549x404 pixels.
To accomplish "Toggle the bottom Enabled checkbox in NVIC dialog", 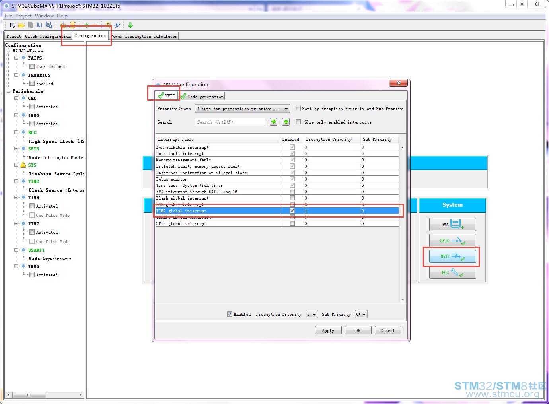I will click(x=230, y=314).
